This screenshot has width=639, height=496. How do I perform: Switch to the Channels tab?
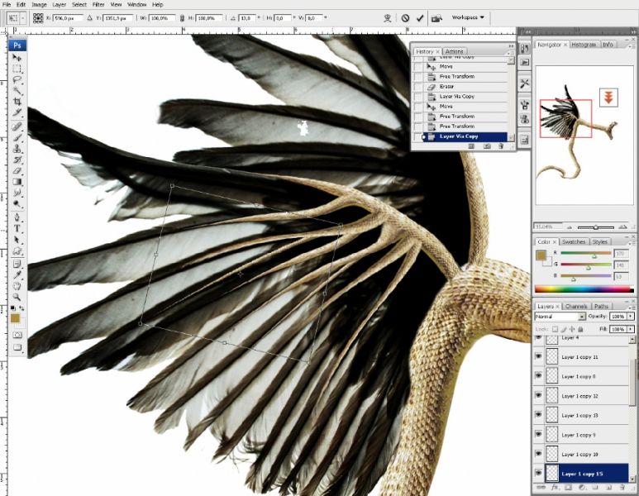click(576, 306)
